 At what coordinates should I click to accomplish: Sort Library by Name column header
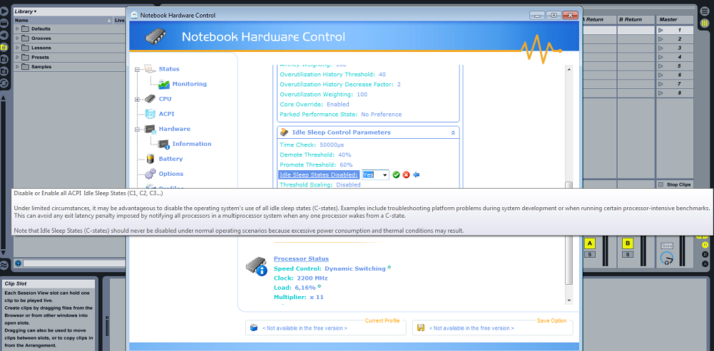pyautogui.click(x=63, y=21)
